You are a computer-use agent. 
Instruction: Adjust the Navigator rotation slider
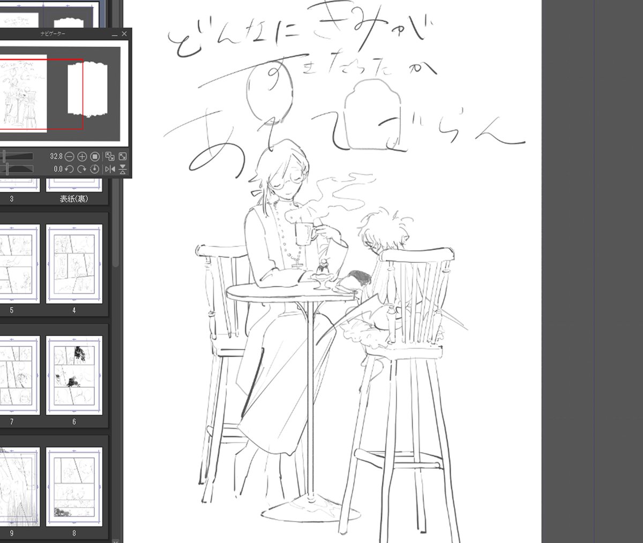[x=17, y=169]
